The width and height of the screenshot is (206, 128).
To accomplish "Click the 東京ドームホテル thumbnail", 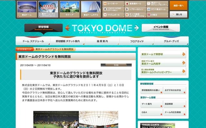I will [91, 9].
